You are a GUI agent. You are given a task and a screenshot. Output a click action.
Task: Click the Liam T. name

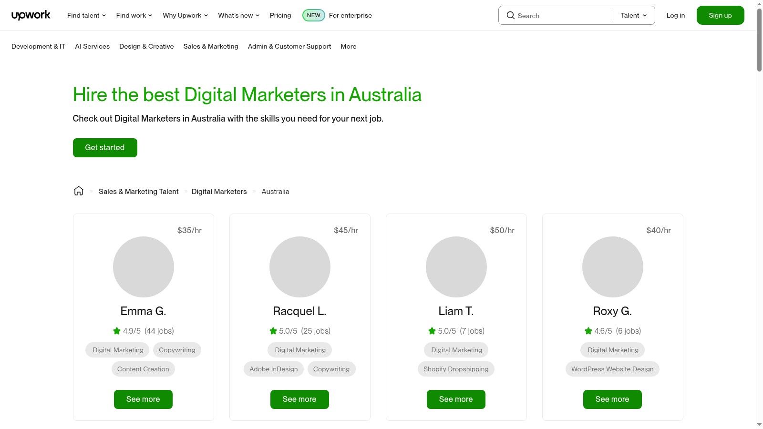(x=456, y=311)
